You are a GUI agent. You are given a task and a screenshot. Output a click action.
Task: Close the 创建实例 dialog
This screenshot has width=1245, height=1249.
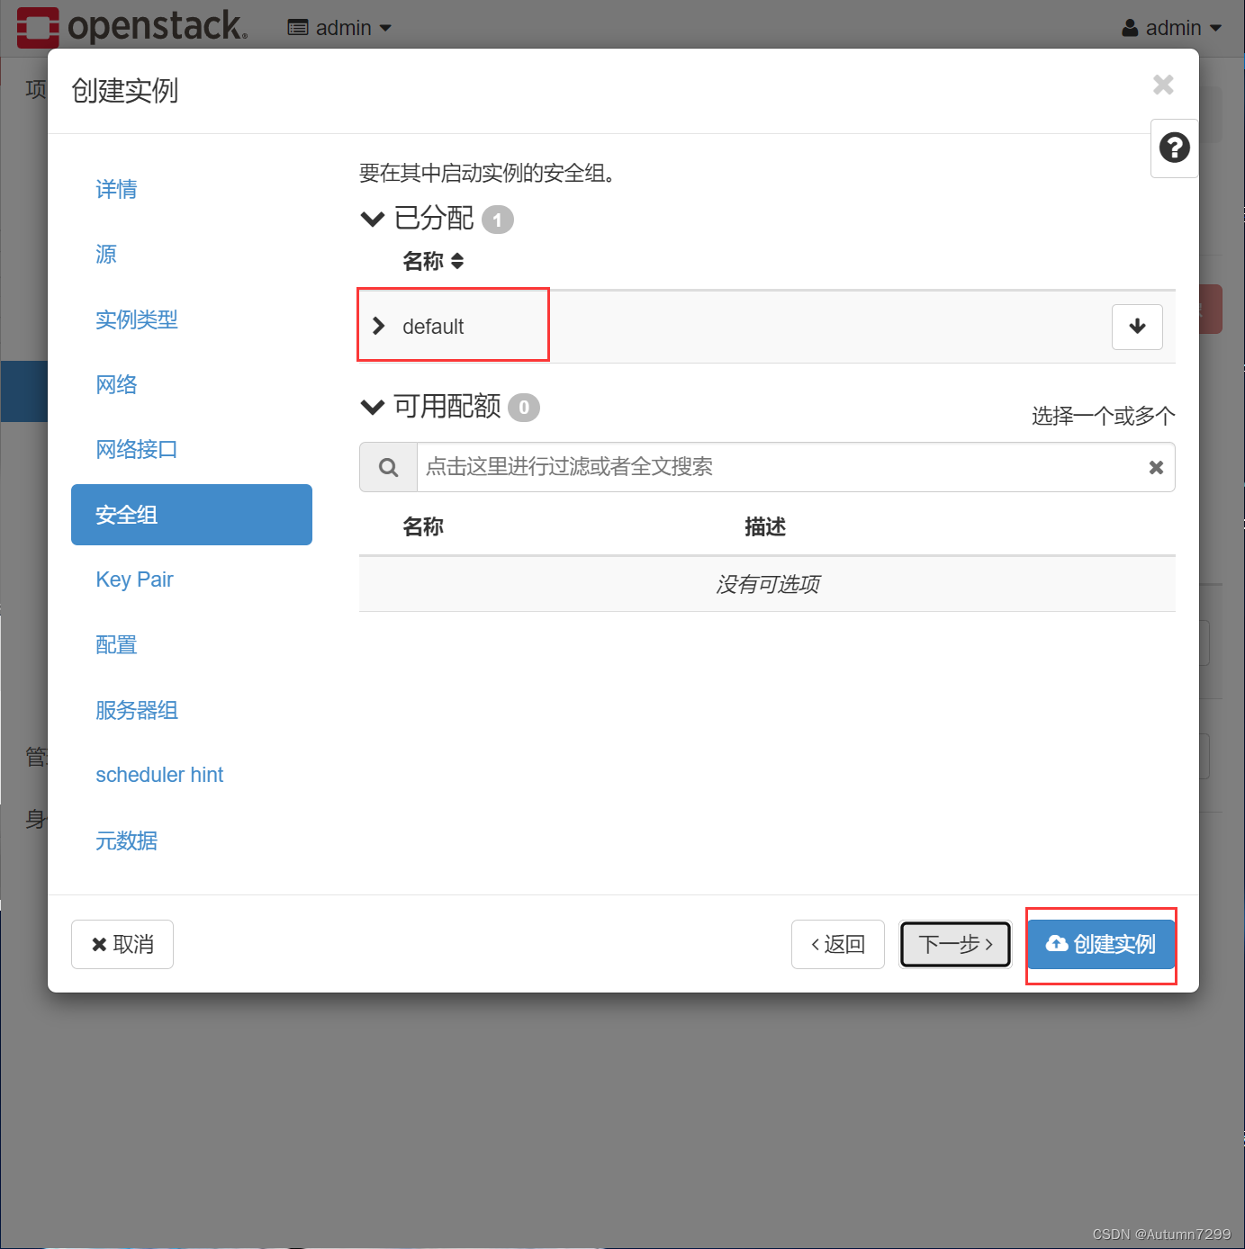tap(1163, 85)
